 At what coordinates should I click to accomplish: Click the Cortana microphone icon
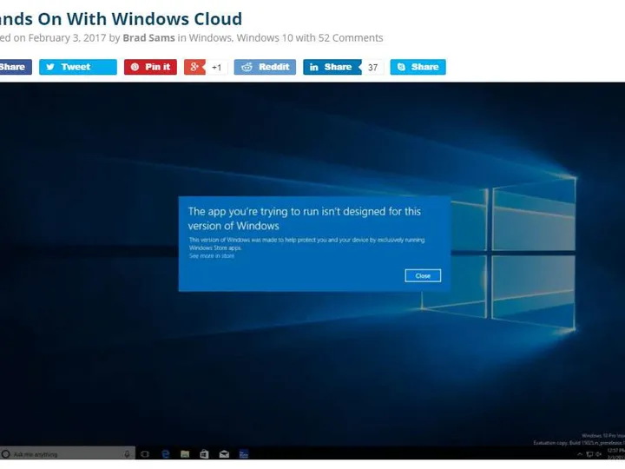(x=127, y=454)
